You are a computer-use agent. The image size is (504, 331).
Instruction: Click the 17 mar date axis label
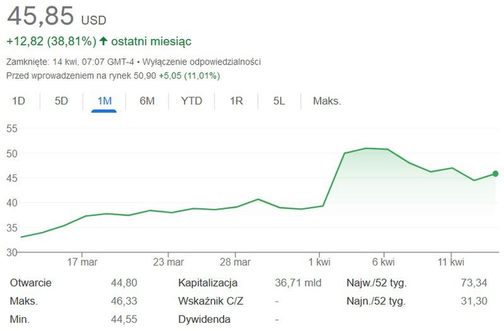click(82, 262)
